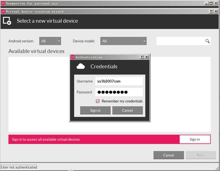Cancel the Credentials authentication dialog
Image resolution: width=220 pixels, height=171 pixels.
pos(128,110)
